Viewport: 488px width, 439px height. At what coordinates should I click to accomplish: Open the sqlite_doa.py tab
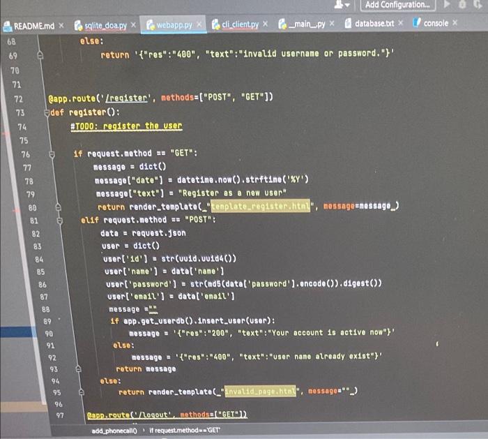click(105, 26)
